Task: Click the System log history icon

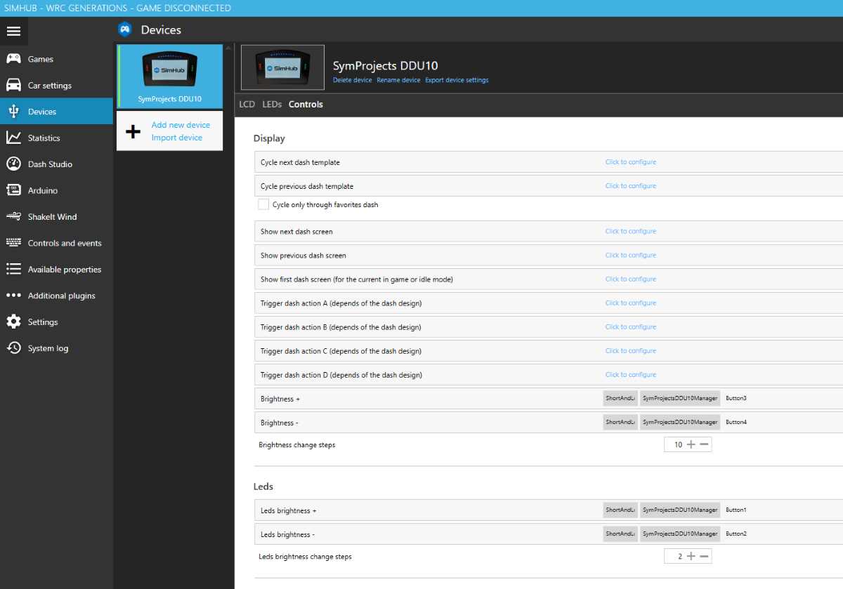Action: tap(13, 348)
